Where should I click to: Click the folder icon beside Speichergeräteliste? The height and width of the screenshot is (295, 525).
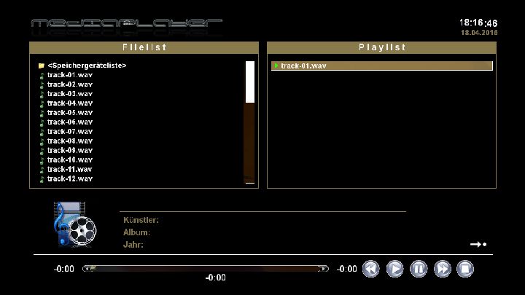coord(42,66)
